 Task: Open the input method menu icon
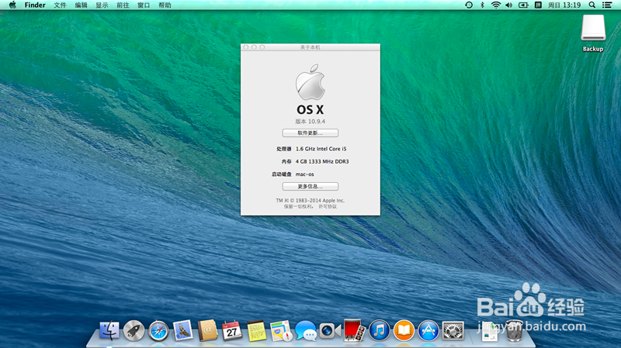click(538, 5)
